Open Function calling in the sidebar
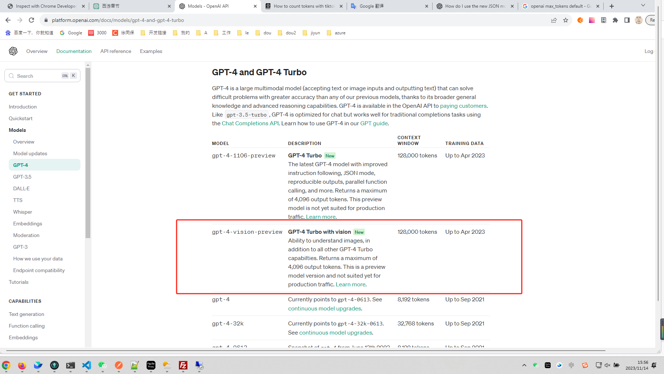 point(27,326)
